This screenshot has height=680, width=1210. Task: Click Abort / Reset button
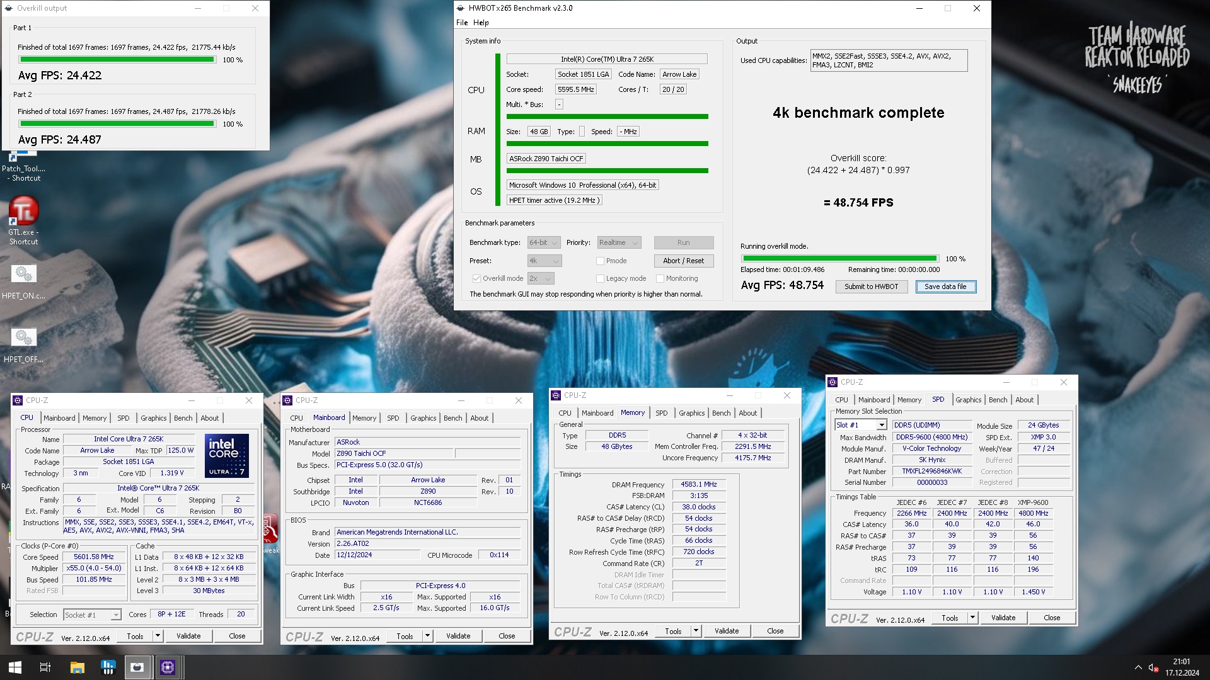tap(684, 261)
